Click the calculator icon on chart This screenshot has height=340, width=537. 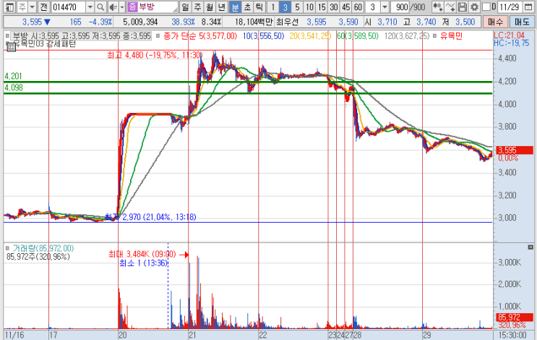click(x=12, y=47)
